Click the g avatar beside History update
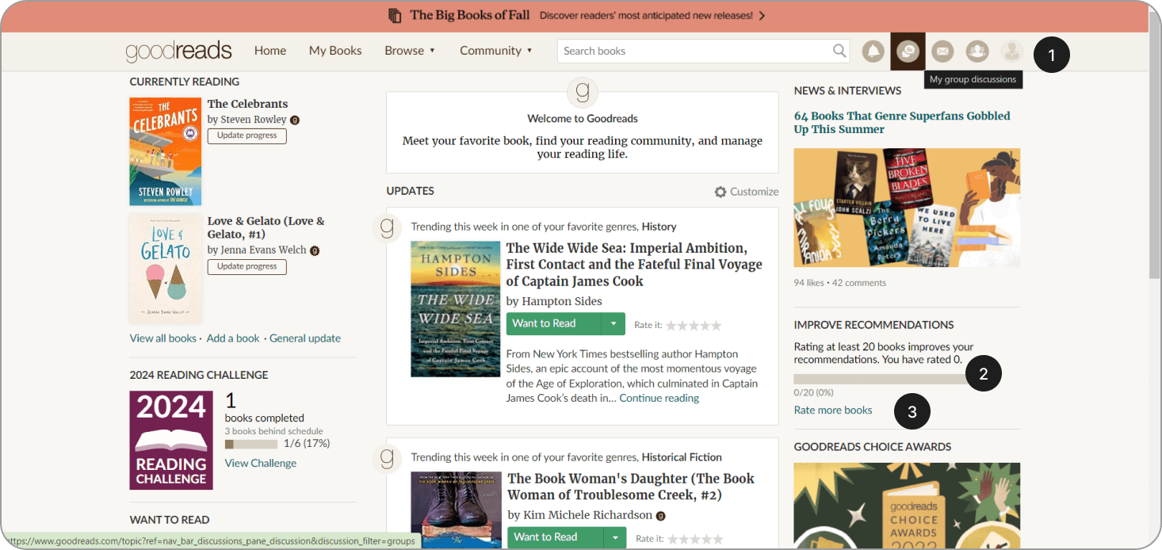Screen dimensions: 1162x550 point(387,228)
